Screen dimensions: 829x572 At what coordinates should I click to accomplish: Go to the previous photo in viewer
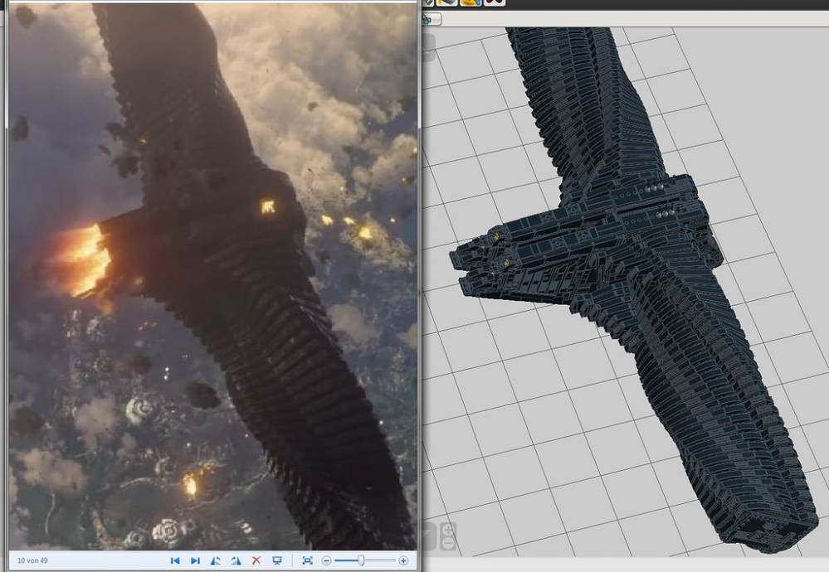pyautogui.click(x=175, y=560)
